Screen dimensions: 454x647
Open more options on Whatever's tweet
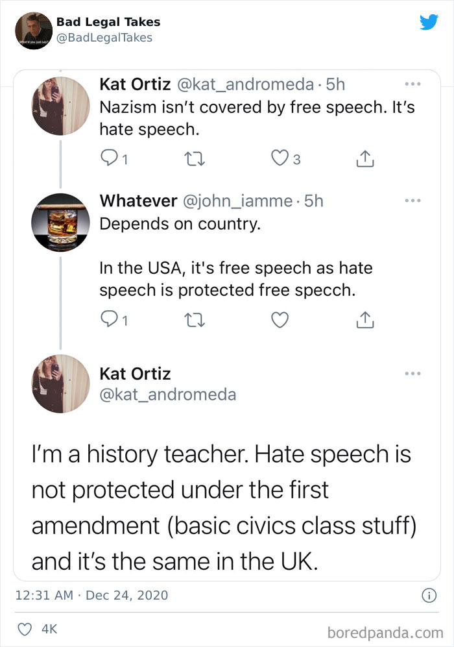tap(412, 201)
